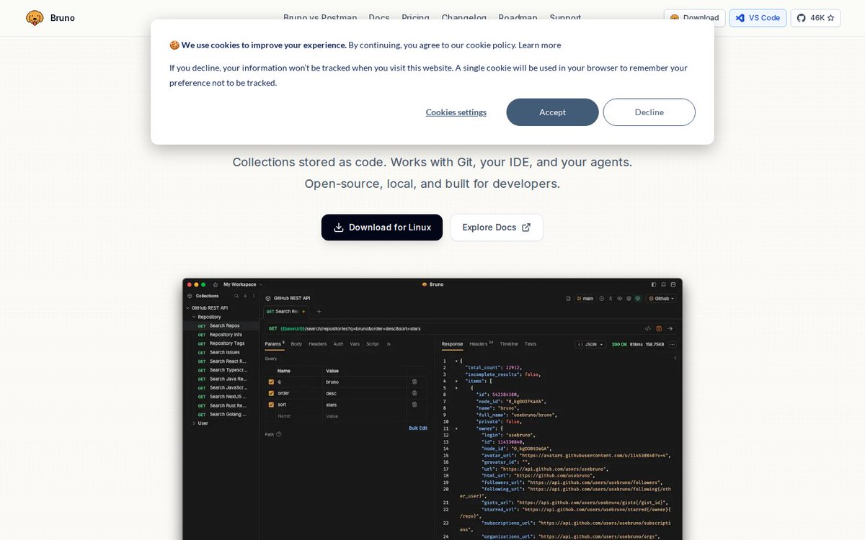
Task: Open the response three-dot options menu
Action: [673, 344]
